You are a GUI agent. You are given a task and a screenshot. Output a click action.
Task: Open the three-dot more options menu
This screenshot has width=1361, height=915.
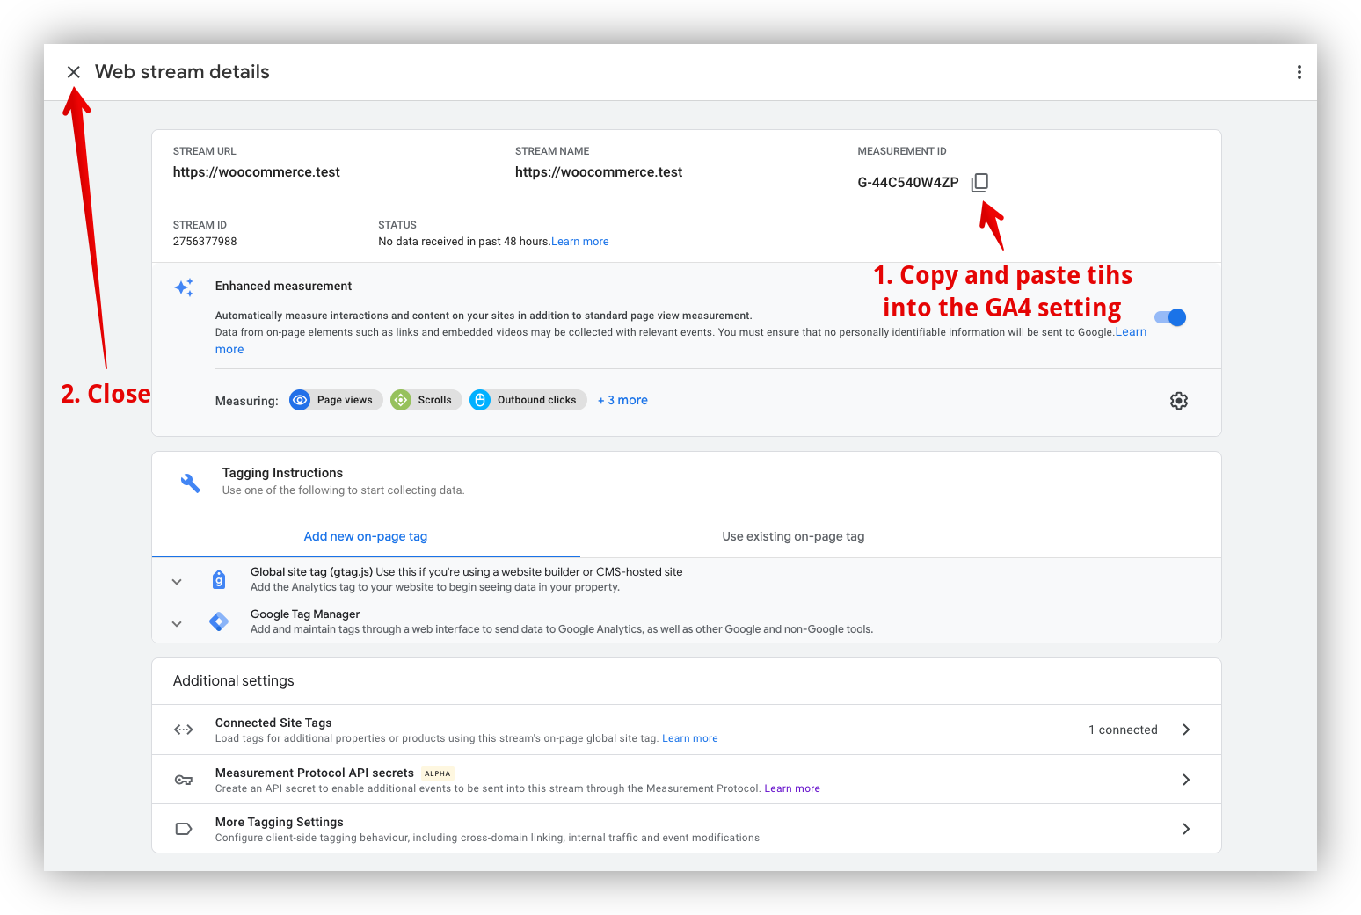click(1299, 72)
